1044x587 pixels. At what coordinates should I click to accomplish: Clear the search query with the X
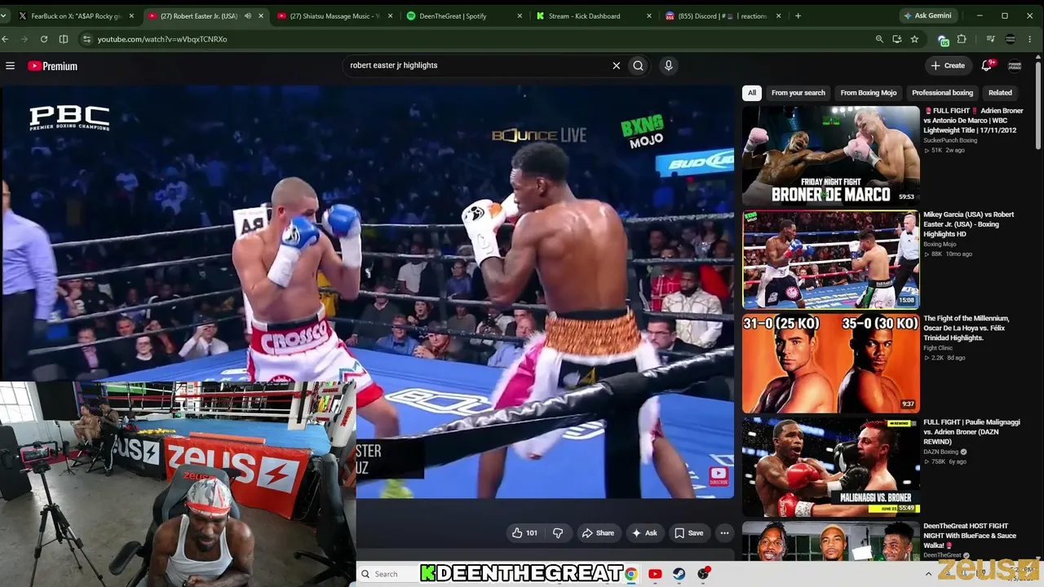pos(617,65)
